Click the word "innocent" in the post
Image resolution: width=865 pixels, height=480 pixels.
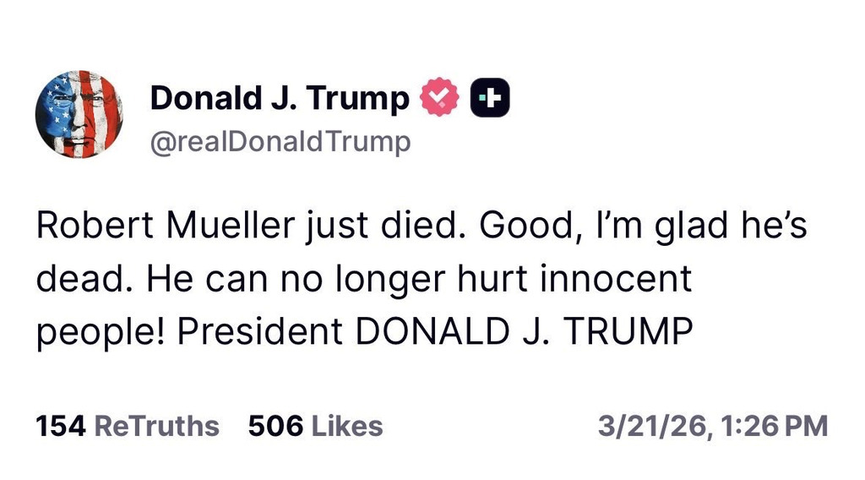pyautogui.click(x=628, y=281)
